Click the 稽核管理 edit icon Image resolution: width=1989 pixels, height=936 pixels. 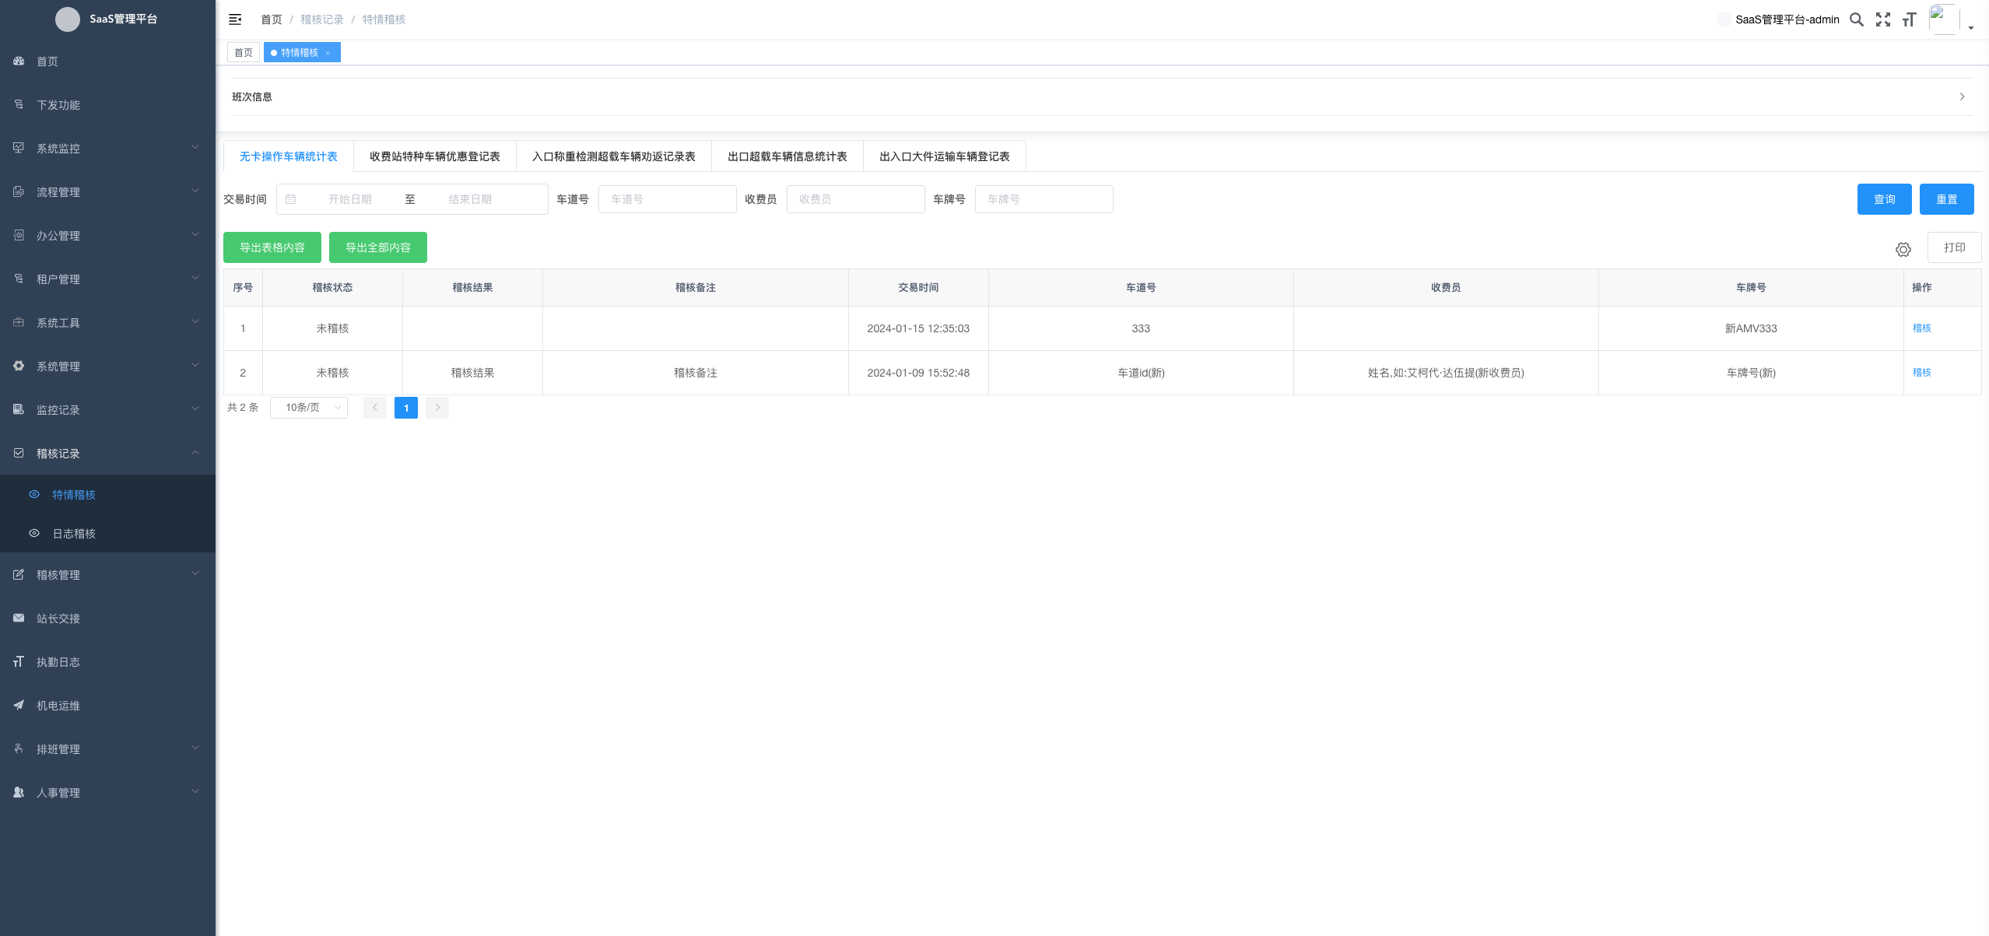[x=19, y=574]
